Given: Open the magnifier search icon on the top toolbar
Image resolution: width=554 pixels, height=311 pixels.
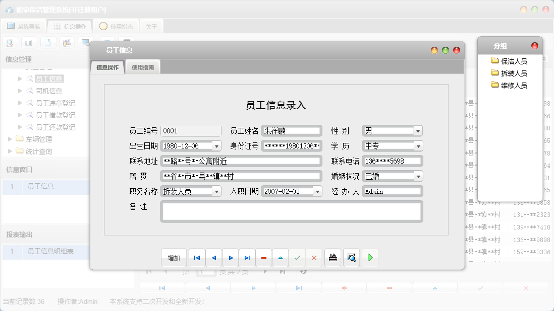Looking at the screenshot, I should coord(10,43).
